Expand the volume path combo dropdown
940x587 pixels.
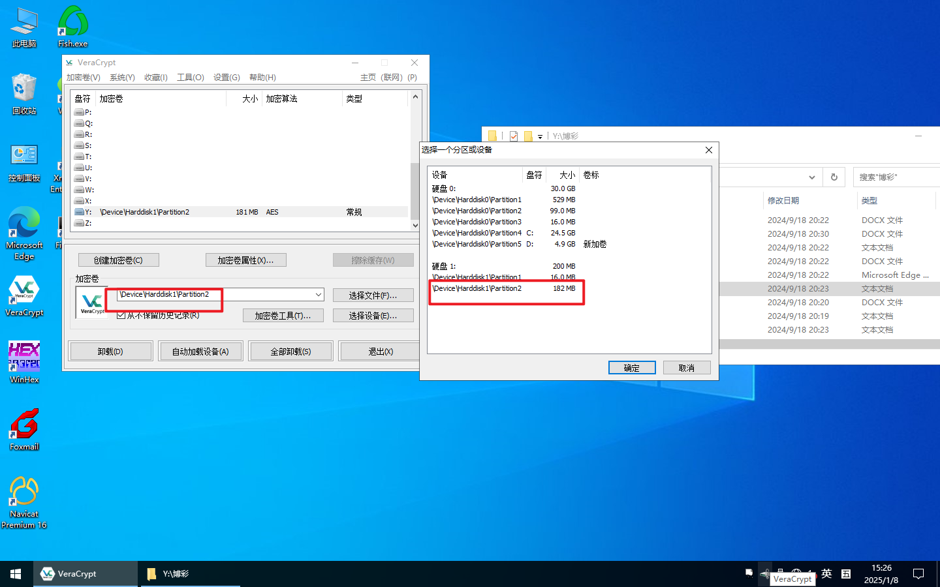tap(318, 295)
